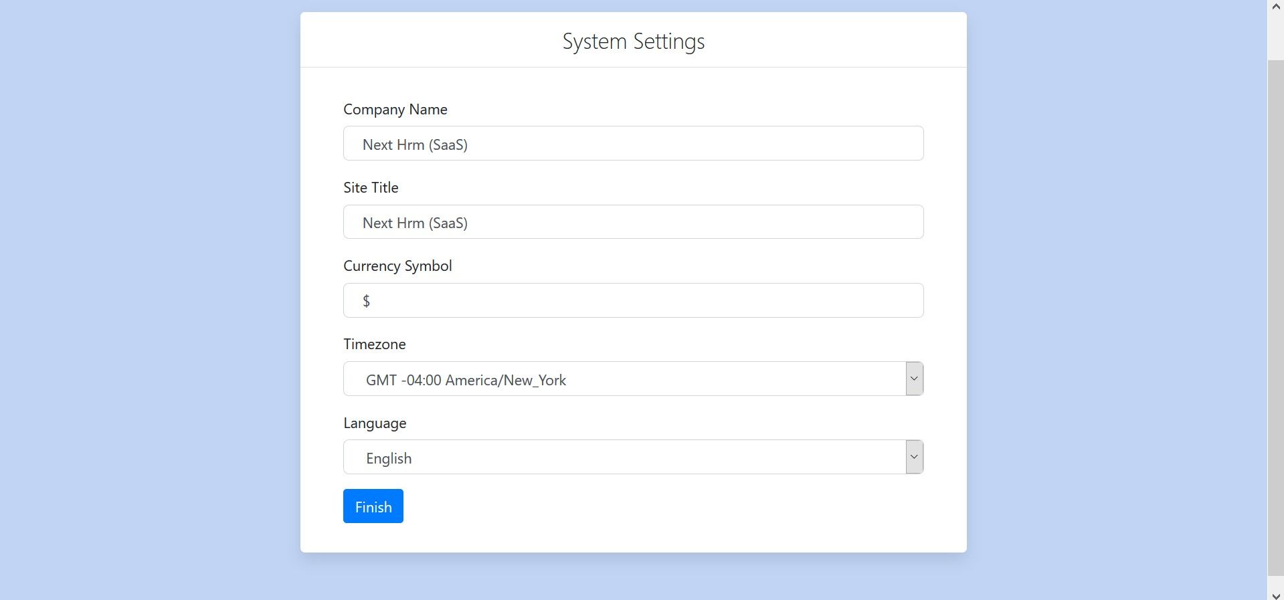Click the Company Name input field
The width and height of the screenshot is (1284, 600).
click(633, 144)
